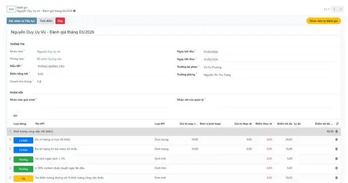
Task: Click the Lý do column header
Action: click(x=298, y=124)
